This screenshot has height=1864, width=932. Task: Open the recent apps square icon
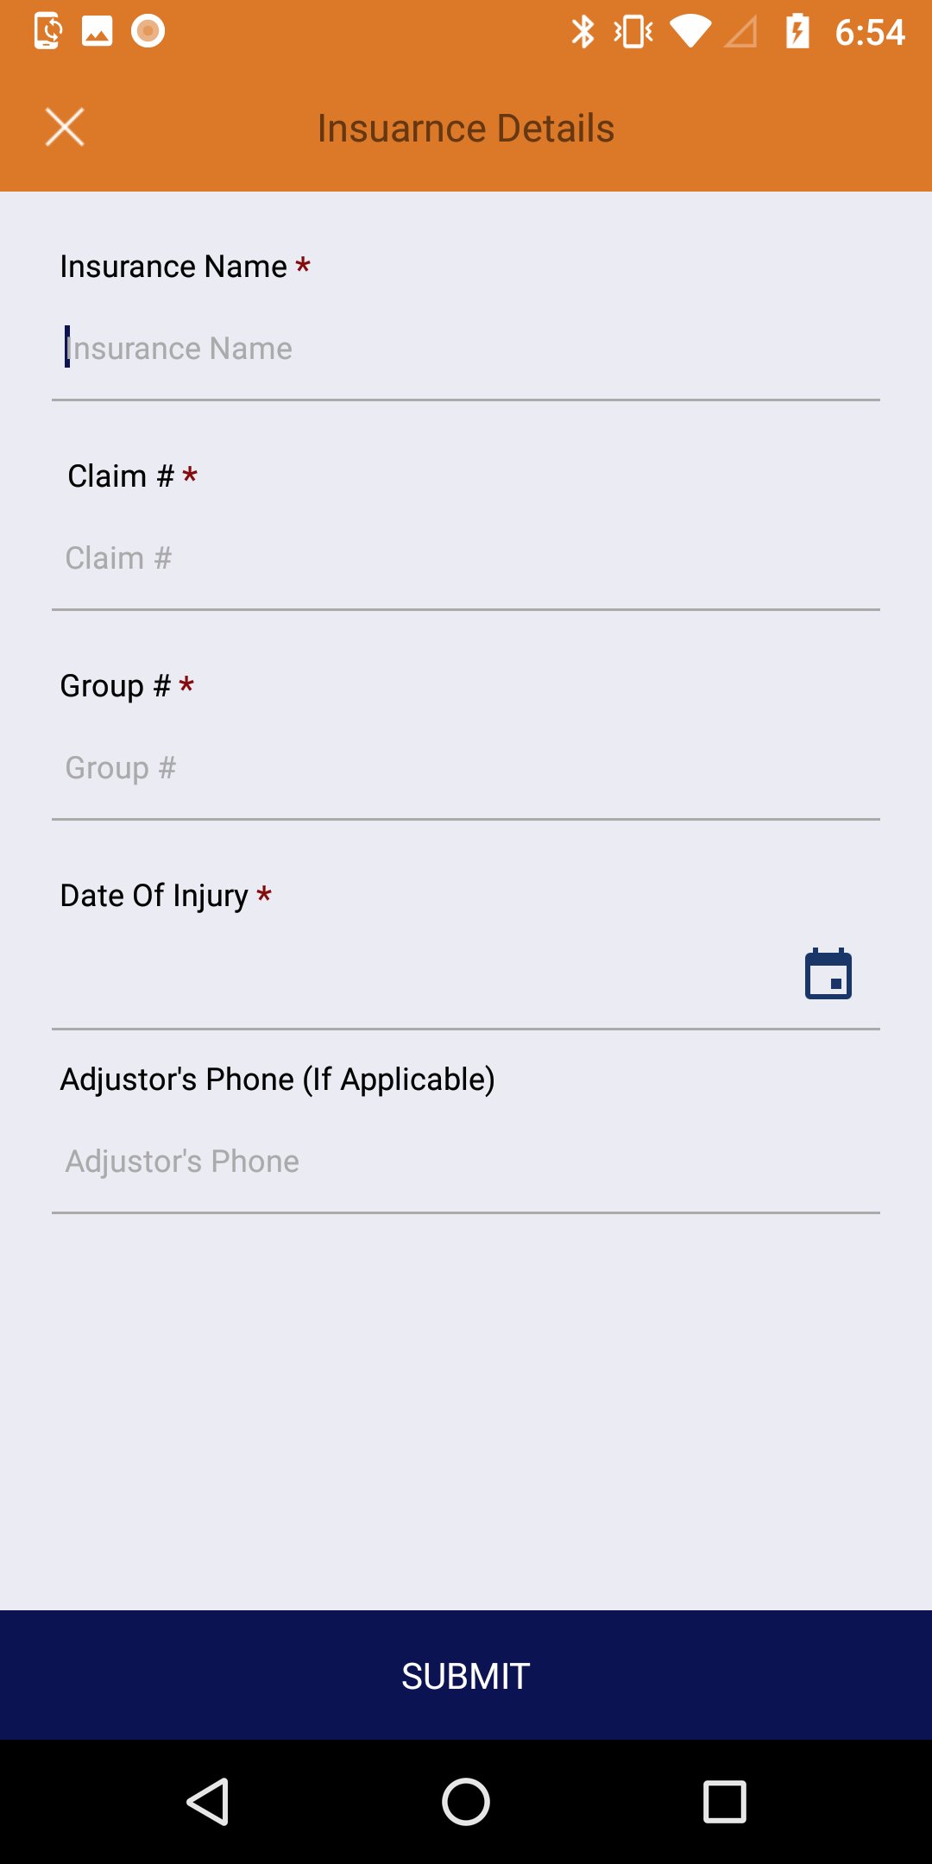coord(725,1802)
